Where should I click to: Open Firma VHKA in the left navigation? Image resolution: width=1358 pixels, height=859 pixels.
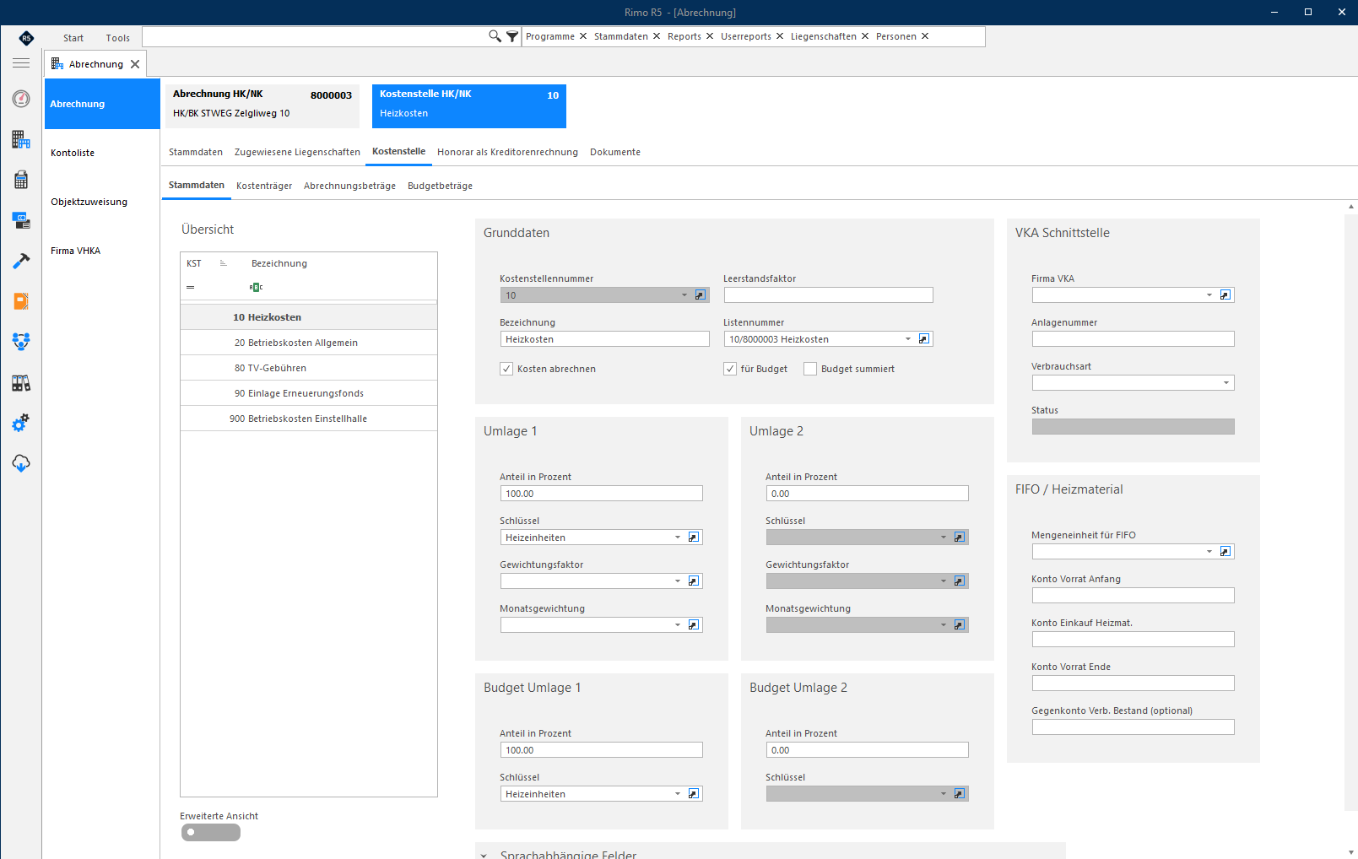102,251
